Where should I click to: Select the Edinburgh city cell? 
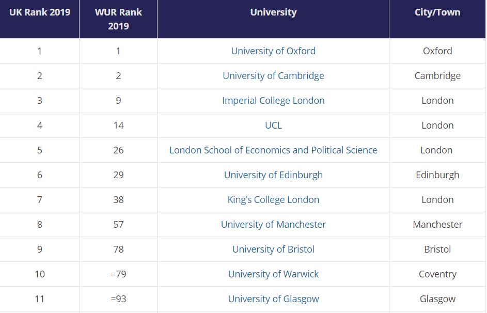[437, 175]
